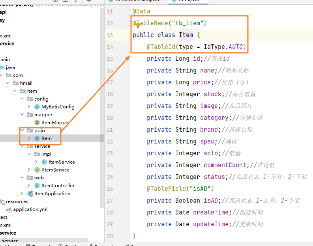Expand the Item class node

pos(29,138)
